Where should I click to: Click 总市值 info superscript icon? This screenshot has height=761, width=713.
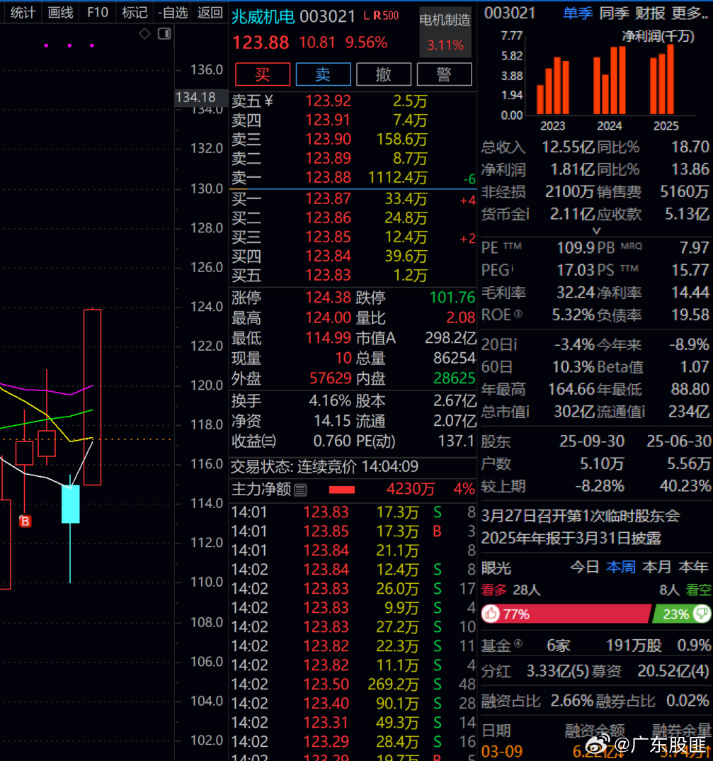pyautogui.click(x=527, y=412)
